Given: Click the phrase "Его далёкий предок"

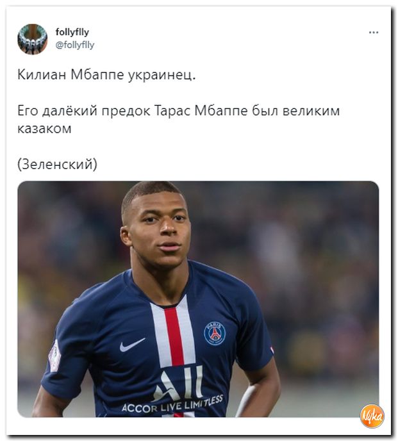Looking at the screenshot, I should coord(84,111).
